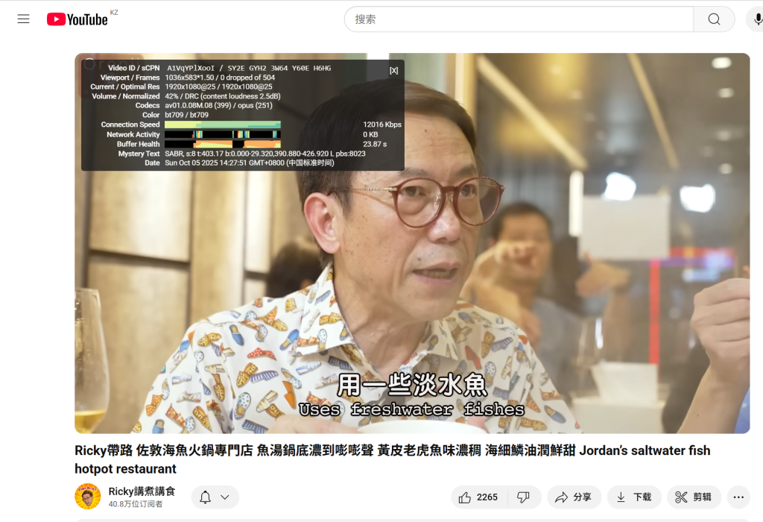Click the Buffer Health graph in stats
Image resolution: width=763 pixels, height=522 pixels.
[223, 144]
